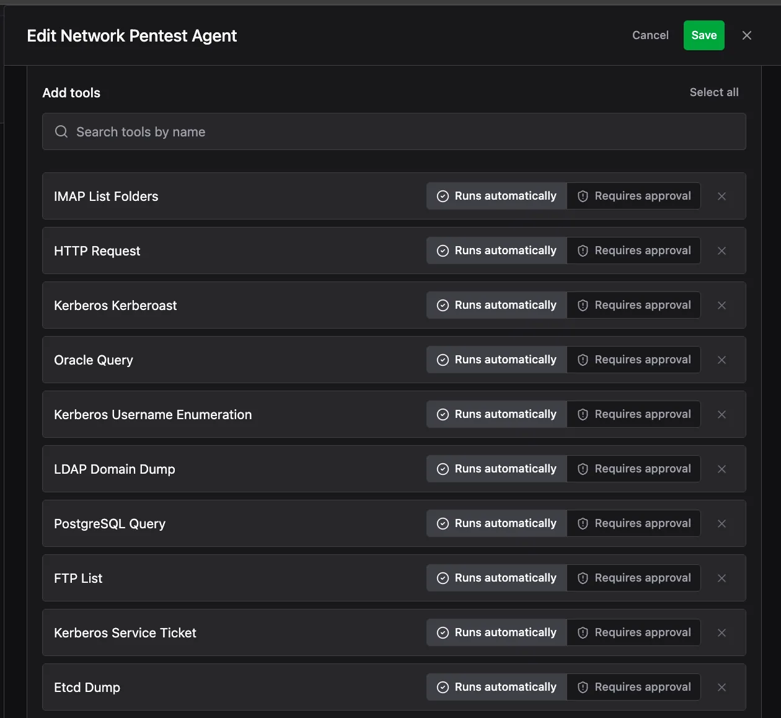Set IMAP List Folders to Runs automatically

coord(497,196)
